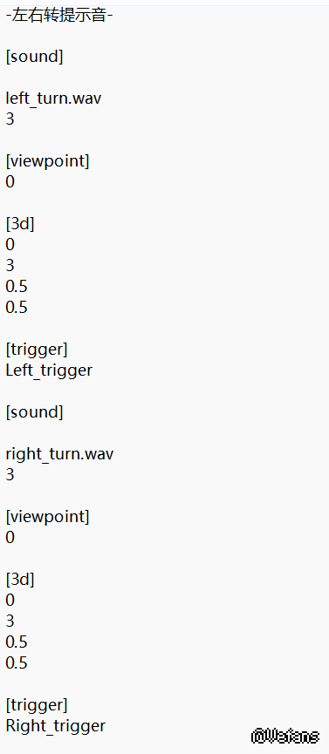329x754 pixels.
Task: Click the first 0.5 in first [3d] block
Action: pyautogui.click(x=17, y=287)
